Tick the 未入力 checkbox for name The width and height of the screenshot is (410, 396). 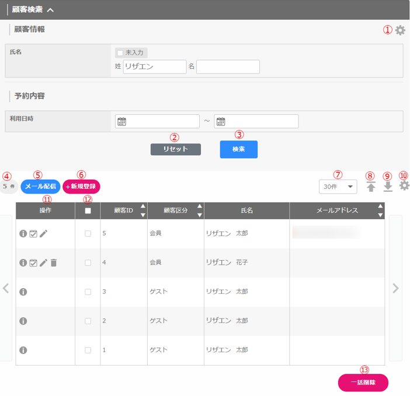tap(120, 53)
